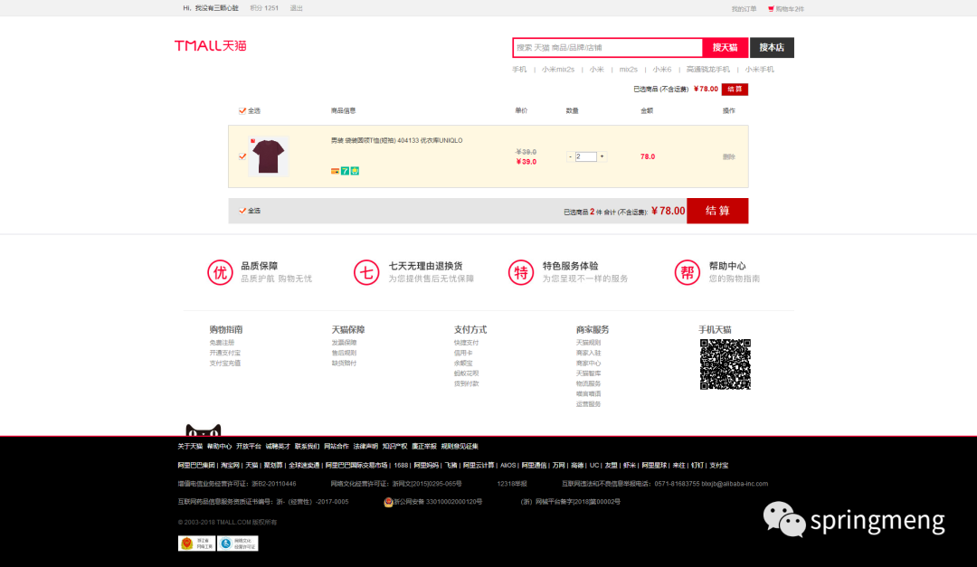
Task: Click the dark 搜本店 search button
Action: coord(772,47)
